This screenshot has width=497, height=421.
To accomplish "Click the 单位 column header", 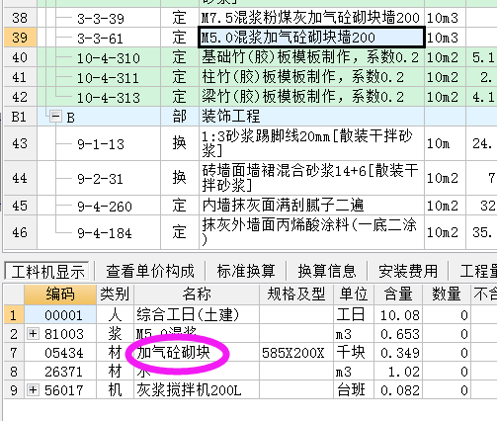I will click(x=354, y=294).
